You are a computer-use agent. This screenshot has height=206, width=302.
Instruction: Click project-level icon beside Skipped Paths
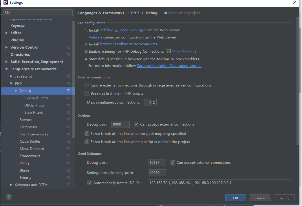pyautogui.click(x=69, y=98)
